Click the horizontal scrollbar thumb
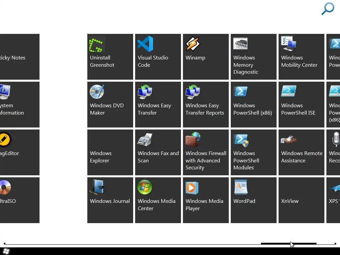Screen dimensions: 340x255 (x=289, y=244)
